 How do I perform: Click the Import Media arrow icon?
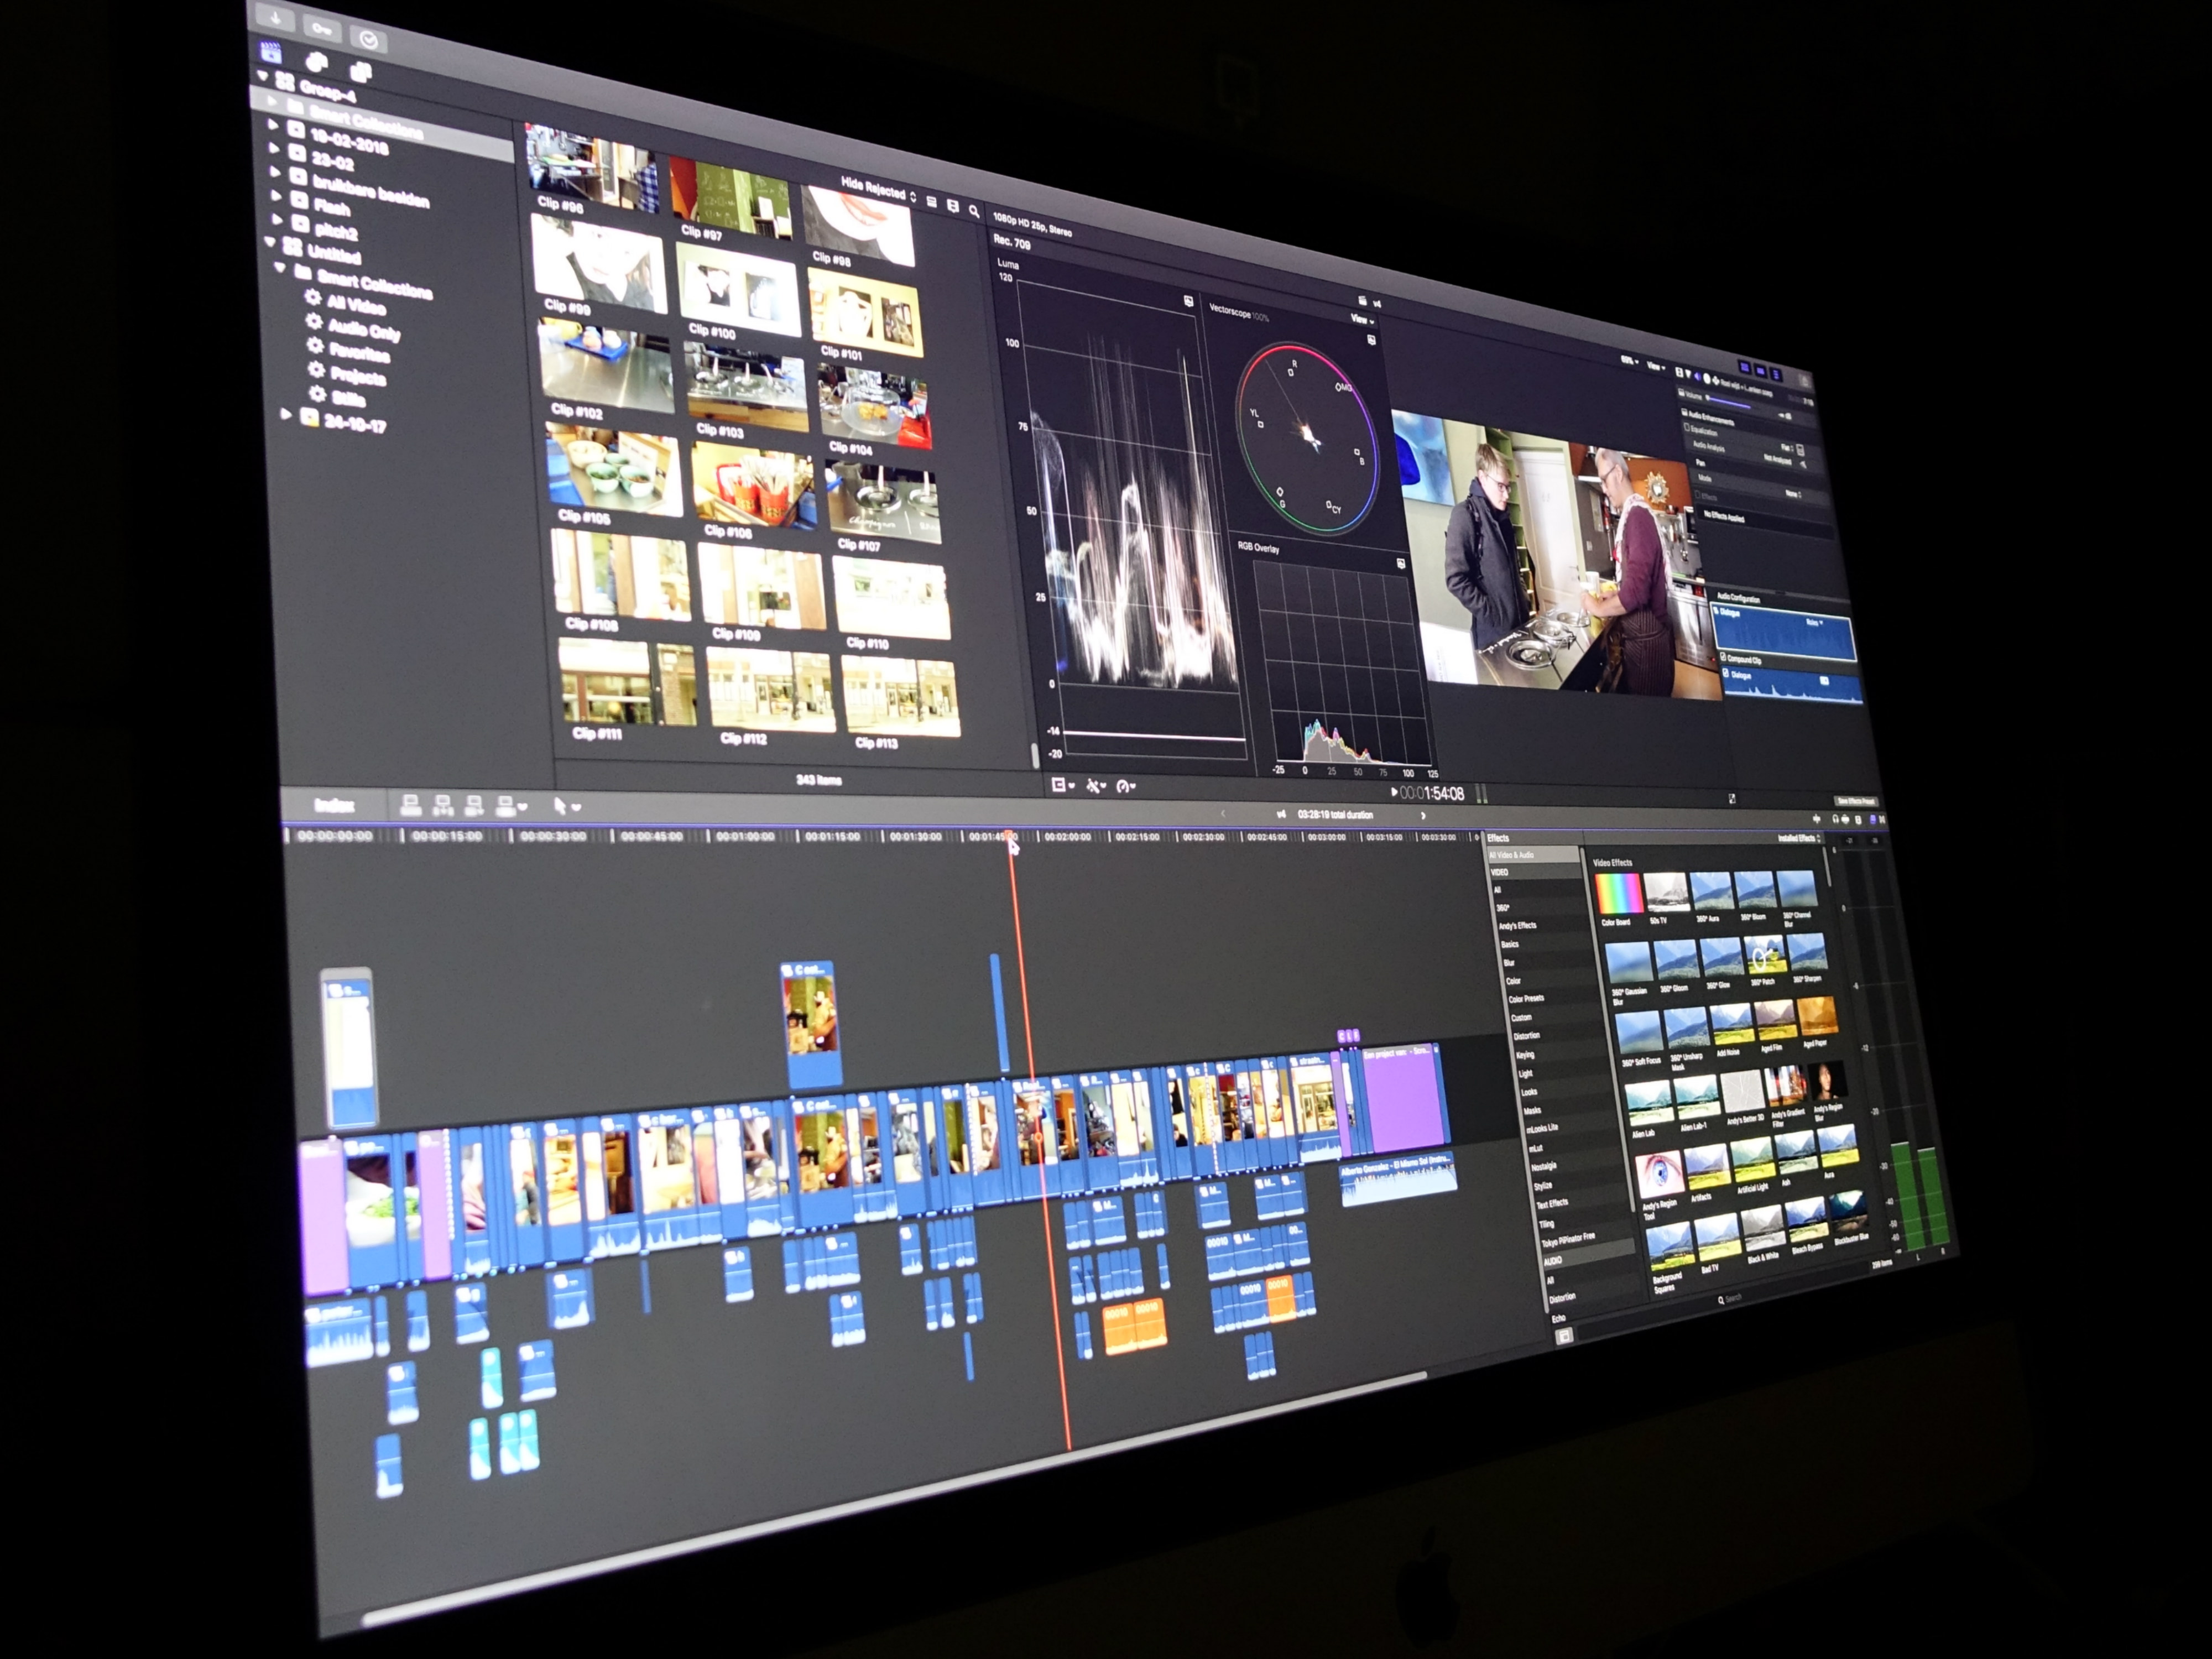pyautogui.click(x=275, y=17)
